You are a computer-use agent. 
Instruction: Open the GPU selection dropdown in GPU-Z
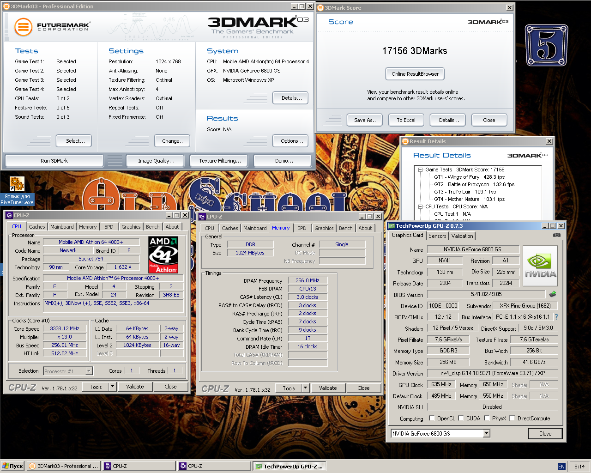pos(486,433)
